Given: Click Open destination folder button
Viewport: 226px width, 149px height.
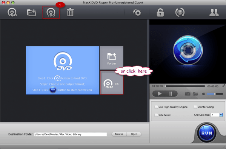Looking at the screenshot, I should (x=134, y=134).
